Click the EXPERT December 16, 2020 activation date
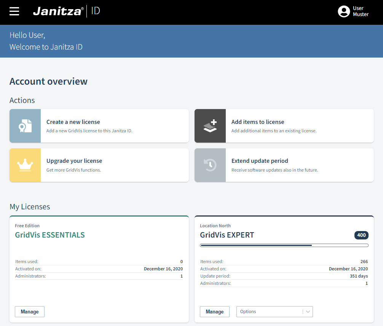Image resolution: width=383 pixels, height=326 pixels. coord(348,269)
